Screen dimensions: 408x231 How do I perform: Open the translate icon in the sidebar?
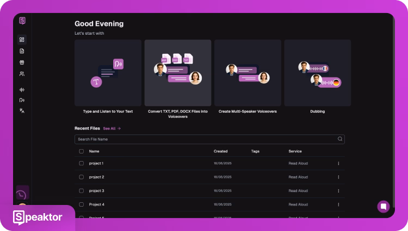click(22, 111)
